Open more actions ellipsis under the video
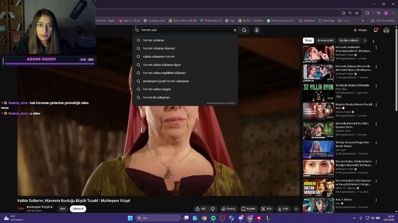The height and width of the screenshot is (223, 398). (296, 209)
